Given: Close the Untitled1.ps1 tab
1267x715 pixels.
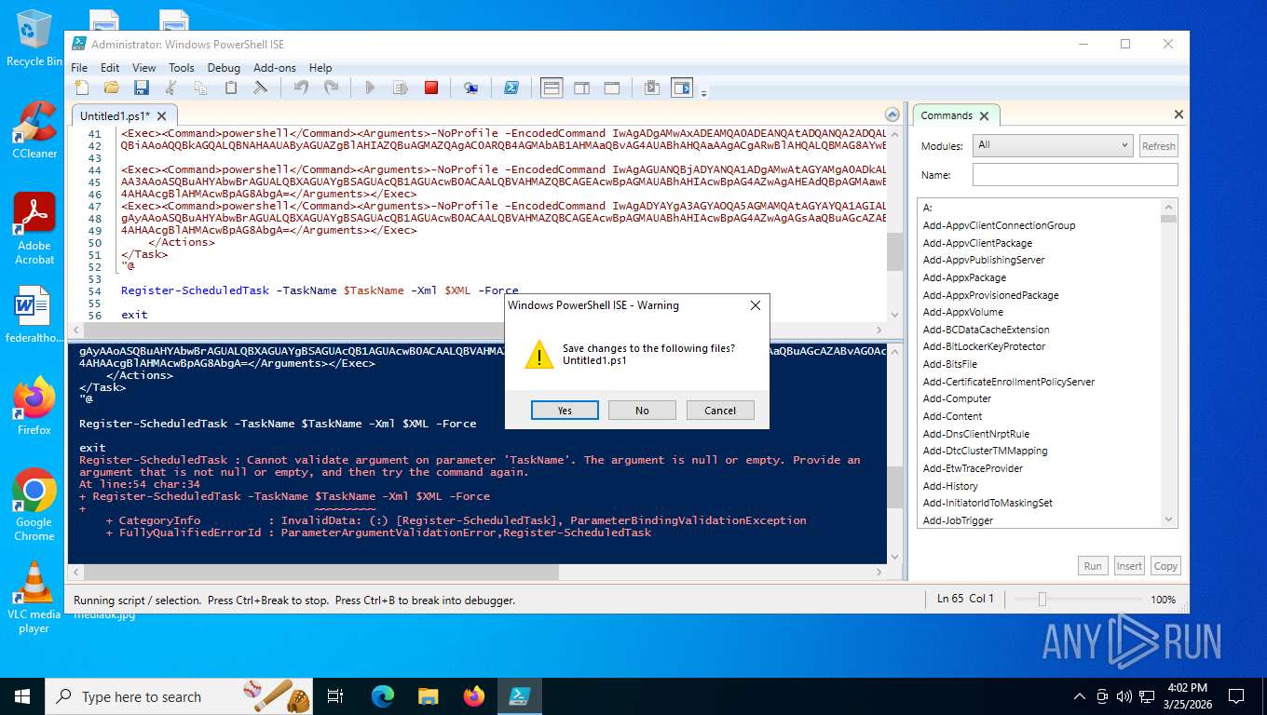Looking at the screenshot, I should 161,116.
